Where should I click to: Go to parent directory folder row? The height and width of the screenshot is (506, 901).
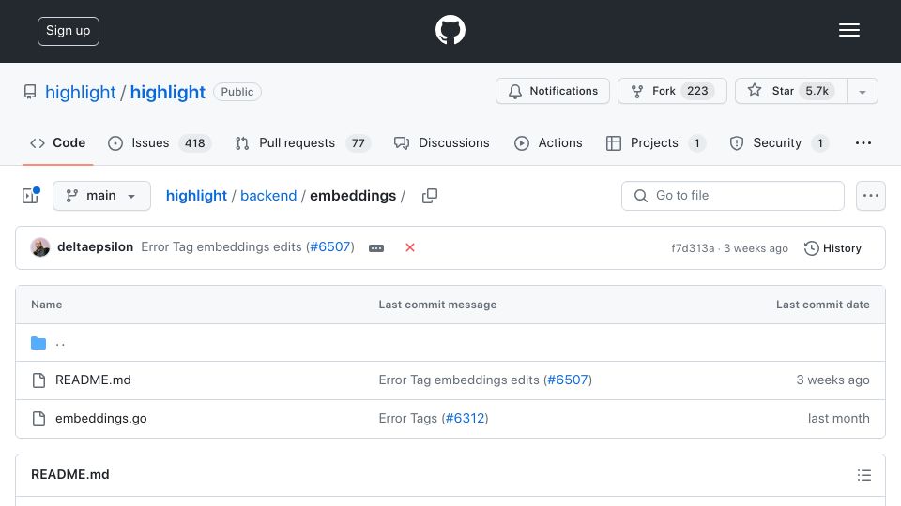click(450, 343)
